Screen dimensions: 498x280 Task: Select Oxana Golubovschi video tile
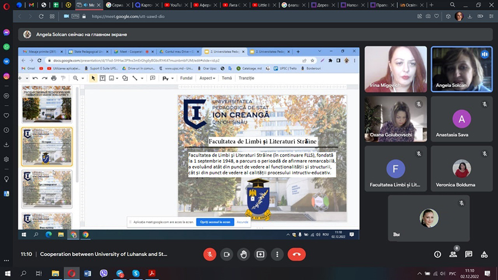click(x=396, y=119)
